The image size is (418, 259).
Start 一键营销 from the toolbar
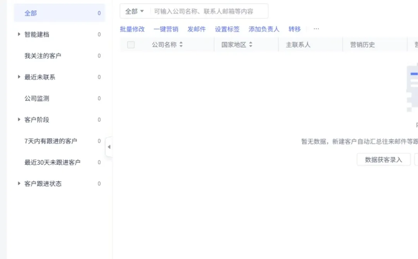166,29
